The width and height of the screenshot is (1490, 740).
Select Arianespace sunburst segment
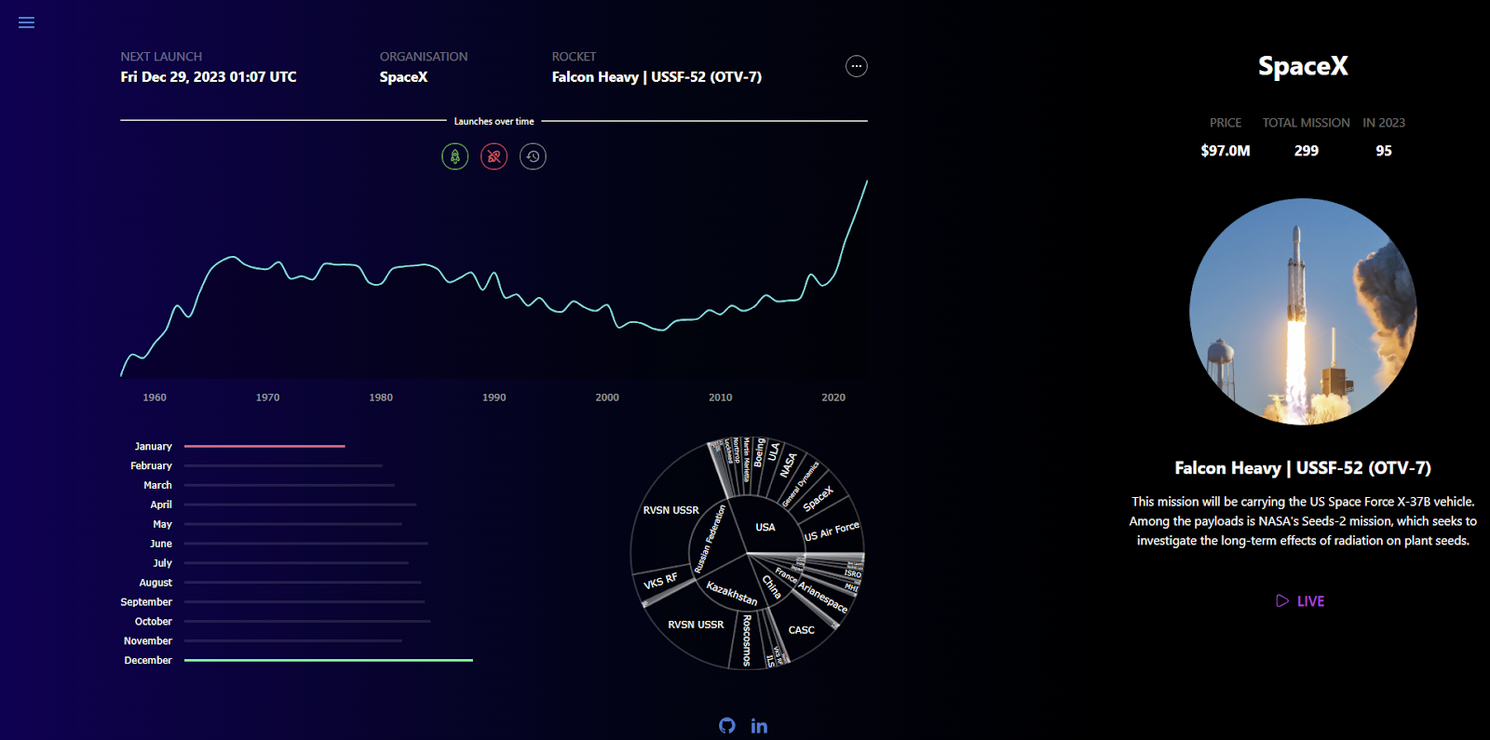click(x=823, y=598)
